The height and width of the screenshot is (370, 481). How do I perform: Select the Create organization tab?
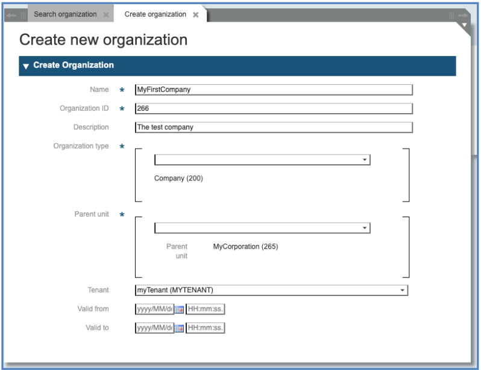coord(155,14)
